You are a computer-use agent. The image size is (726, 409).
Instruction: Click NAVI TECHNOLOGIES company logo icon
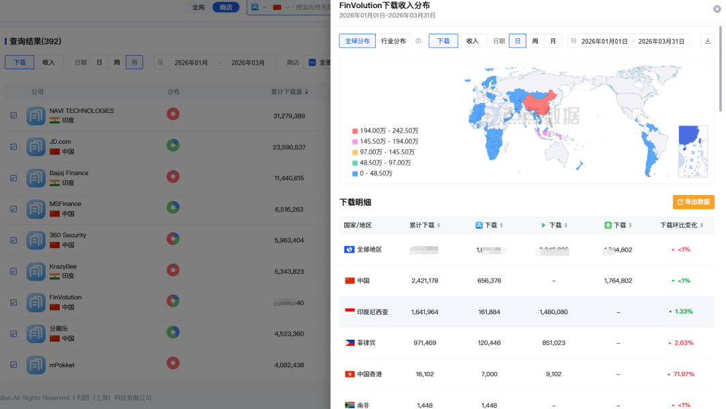tap(36, 116)
